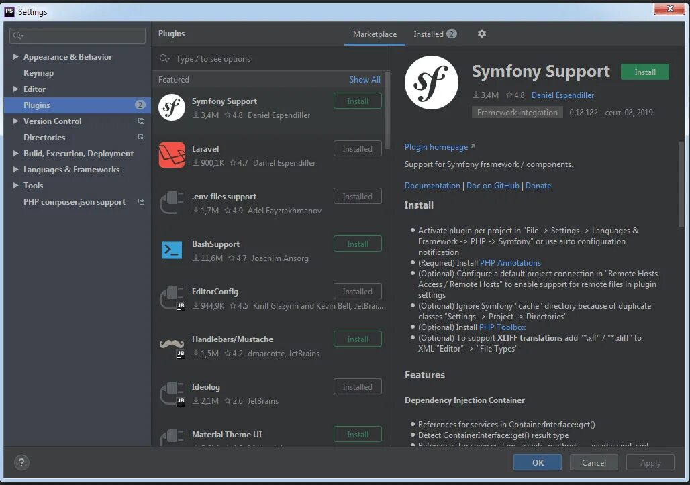This screenshot has height=485, width=690.
Task: Click the Installed tab count badge
Action: point(452,34)
